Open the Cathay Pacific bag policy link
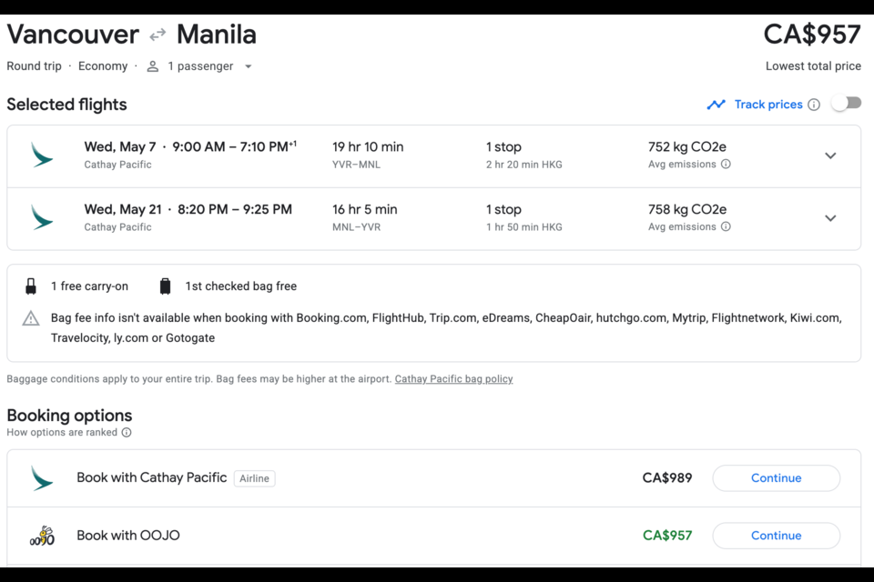The image size is (874, 582). click(453, 379)
